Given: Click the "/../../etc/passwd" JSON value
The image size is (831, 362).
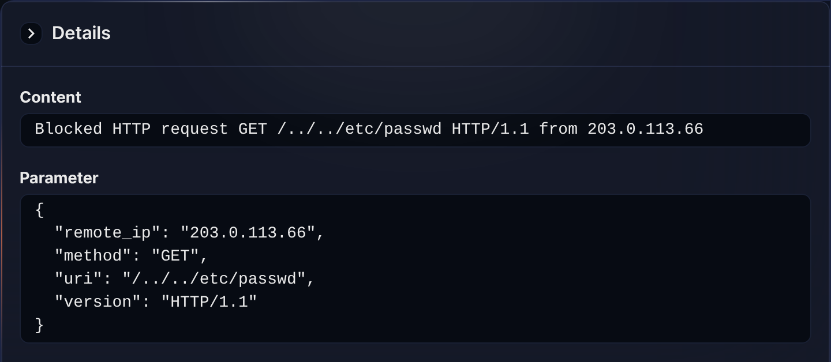Looking at the screenshot, I should tap(214, 279).
